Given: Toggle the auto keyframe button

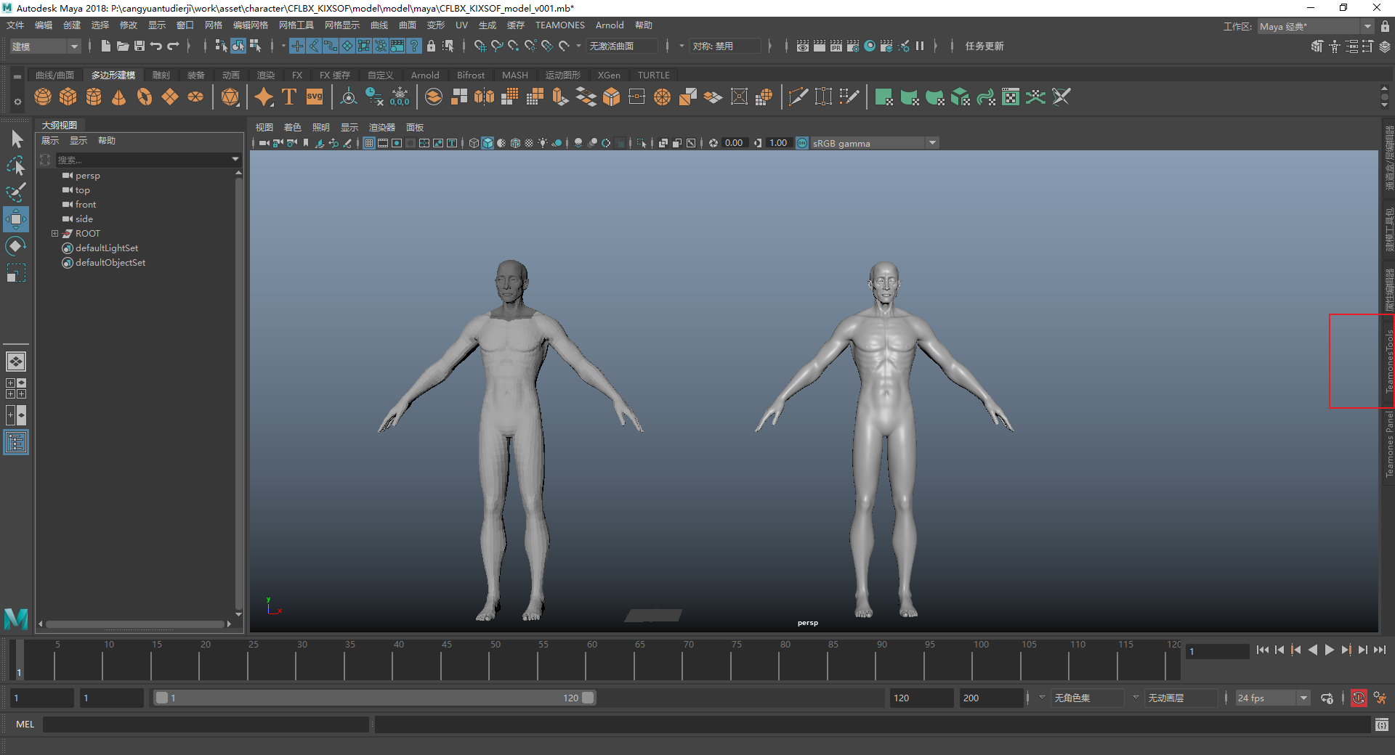Looking at the screenshot, I should (1359, 698).
